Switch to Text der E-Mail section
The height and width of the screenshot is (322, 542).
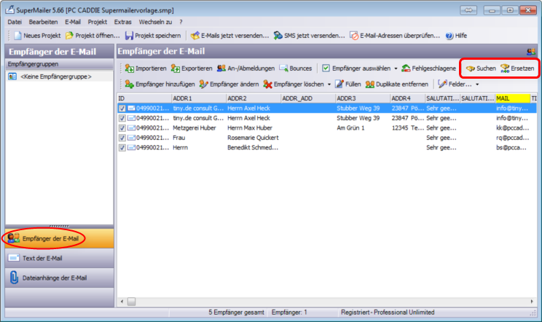pos(57,257)
